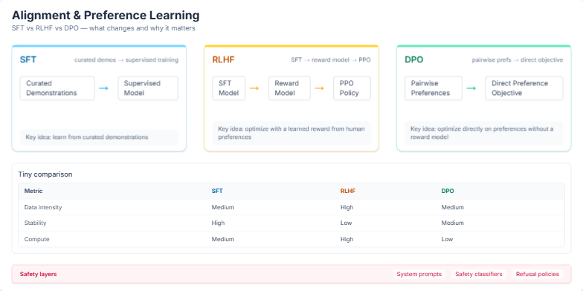Click DPO Data intensity value Medium
Screen dimensions: 583x291
coord(452,208)
